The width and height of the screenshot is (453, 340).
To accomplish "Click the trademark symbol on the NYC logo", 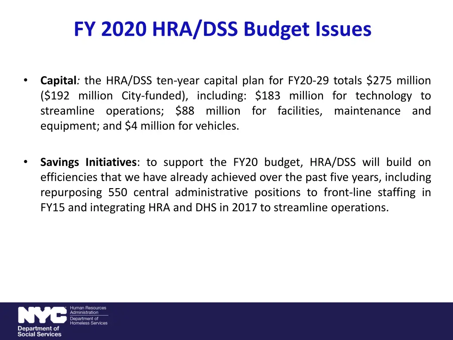I will (x=66, y=307).
